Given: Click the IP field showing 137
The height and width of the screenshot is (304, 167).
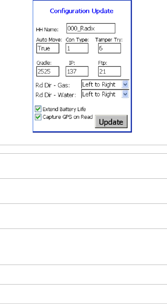Looking at the screenshot, I should [x=77, y=71].
